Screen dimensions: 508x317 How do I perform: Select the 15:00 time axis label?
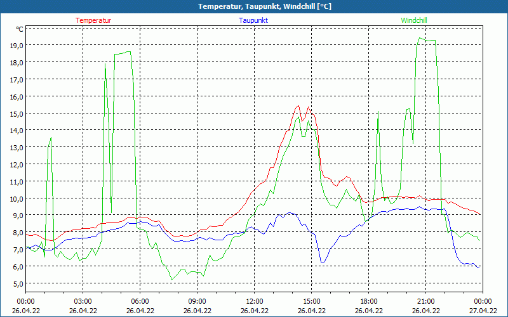[x=311, y=301]
